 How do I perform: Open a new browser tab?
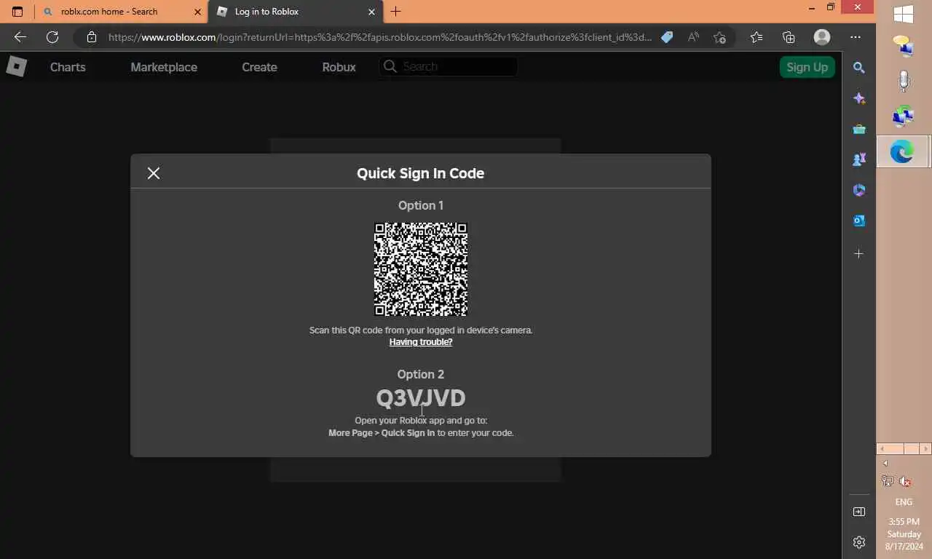(x=395, y=12)
